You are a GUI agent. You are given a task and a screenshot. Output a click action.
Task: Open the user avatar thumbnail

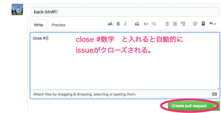click(x=17, y=9)
